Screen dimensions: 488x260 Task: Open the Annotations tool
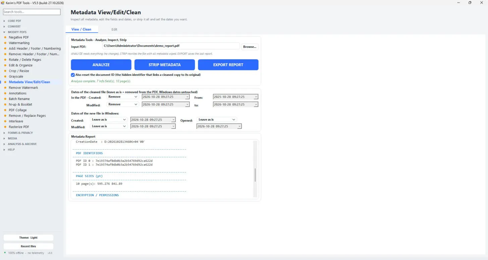[18, 93]
